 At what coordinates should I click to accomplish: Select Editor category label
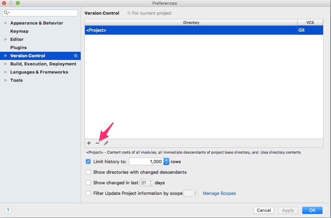coord(17,39)
